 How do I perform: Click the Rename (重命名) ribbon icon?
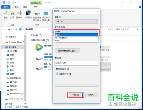click(x=19, y=15)
